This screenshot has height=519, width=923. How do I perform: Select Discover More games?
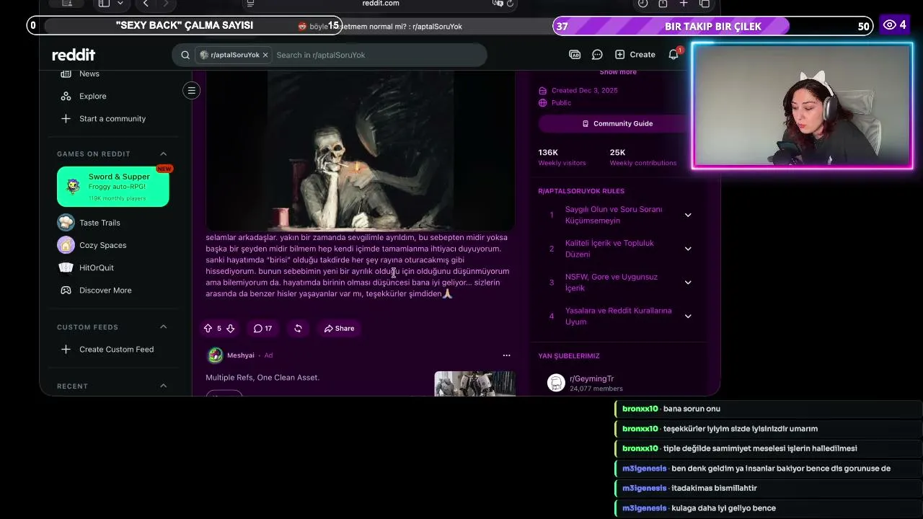click(x=105, y=290)
